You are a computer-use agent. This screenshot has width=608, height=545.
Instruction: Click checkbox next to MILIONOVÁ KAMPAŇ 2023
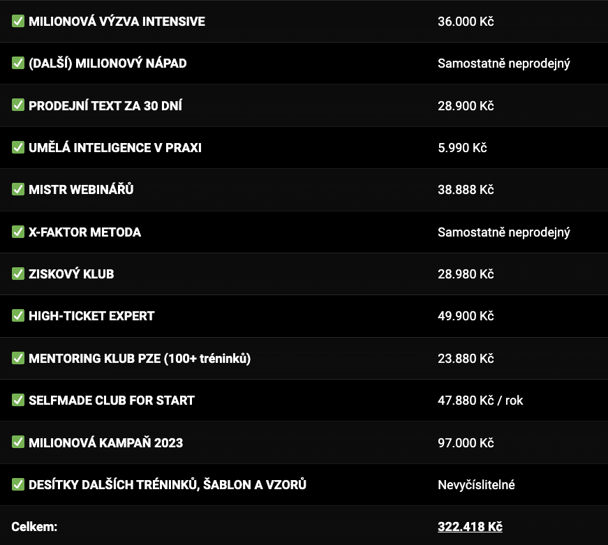pyautogui.click(x=18, y=442)
